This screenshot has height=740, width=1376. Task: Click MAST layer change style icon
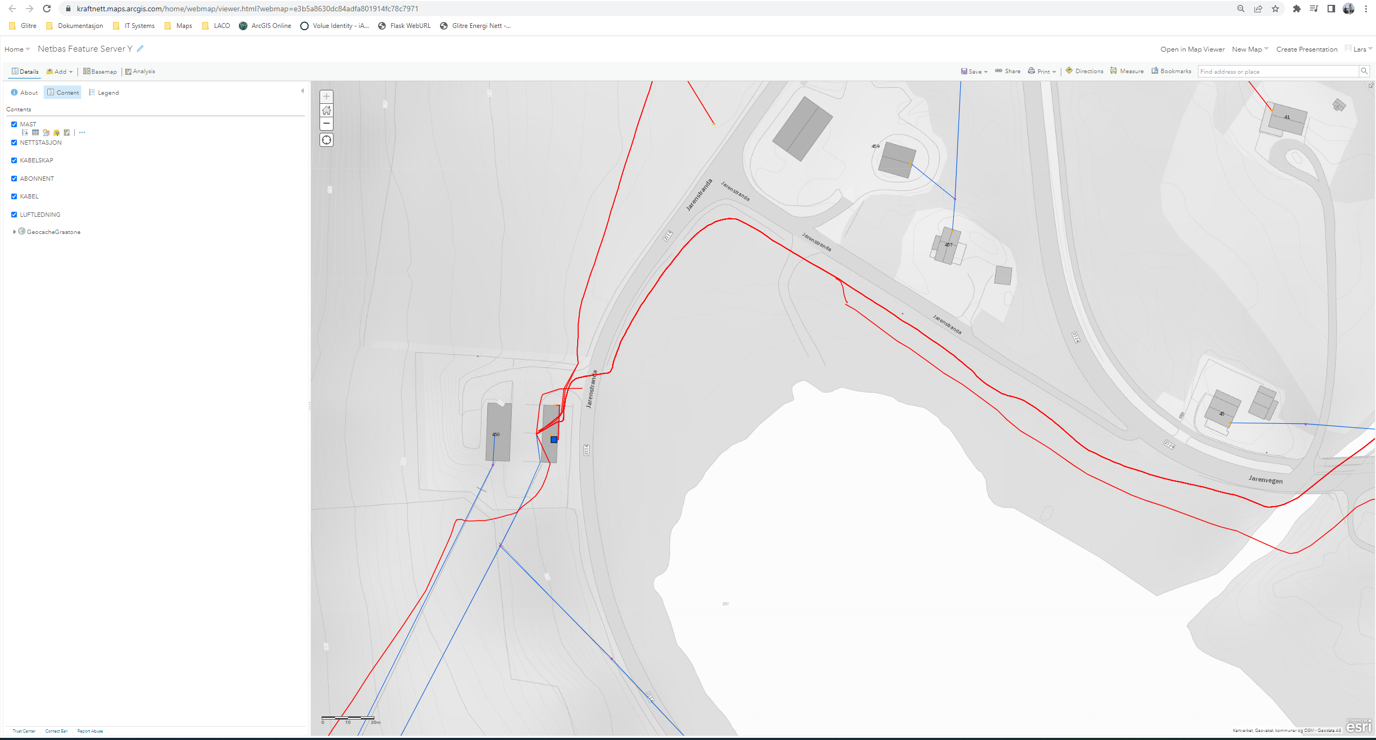46,132
